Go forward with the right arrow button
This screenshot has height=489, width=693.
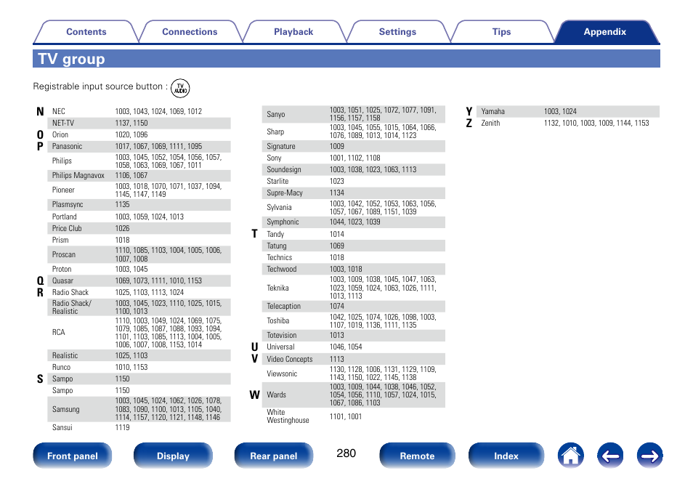point(649,456)
